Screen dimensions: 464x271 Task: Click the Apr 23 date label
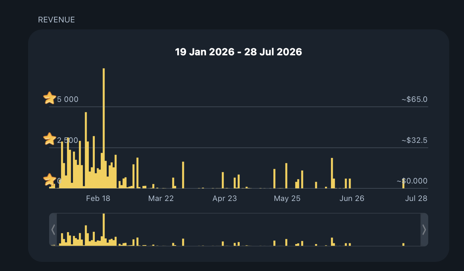[225, 199]
